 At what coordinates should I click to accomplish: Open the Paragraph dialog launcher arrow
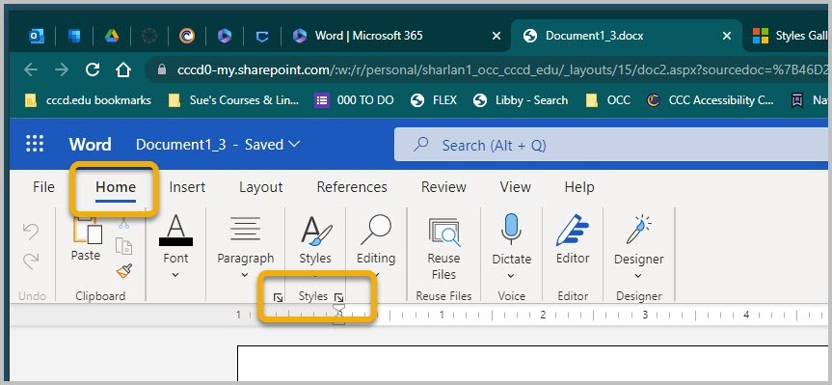point(278,297)
